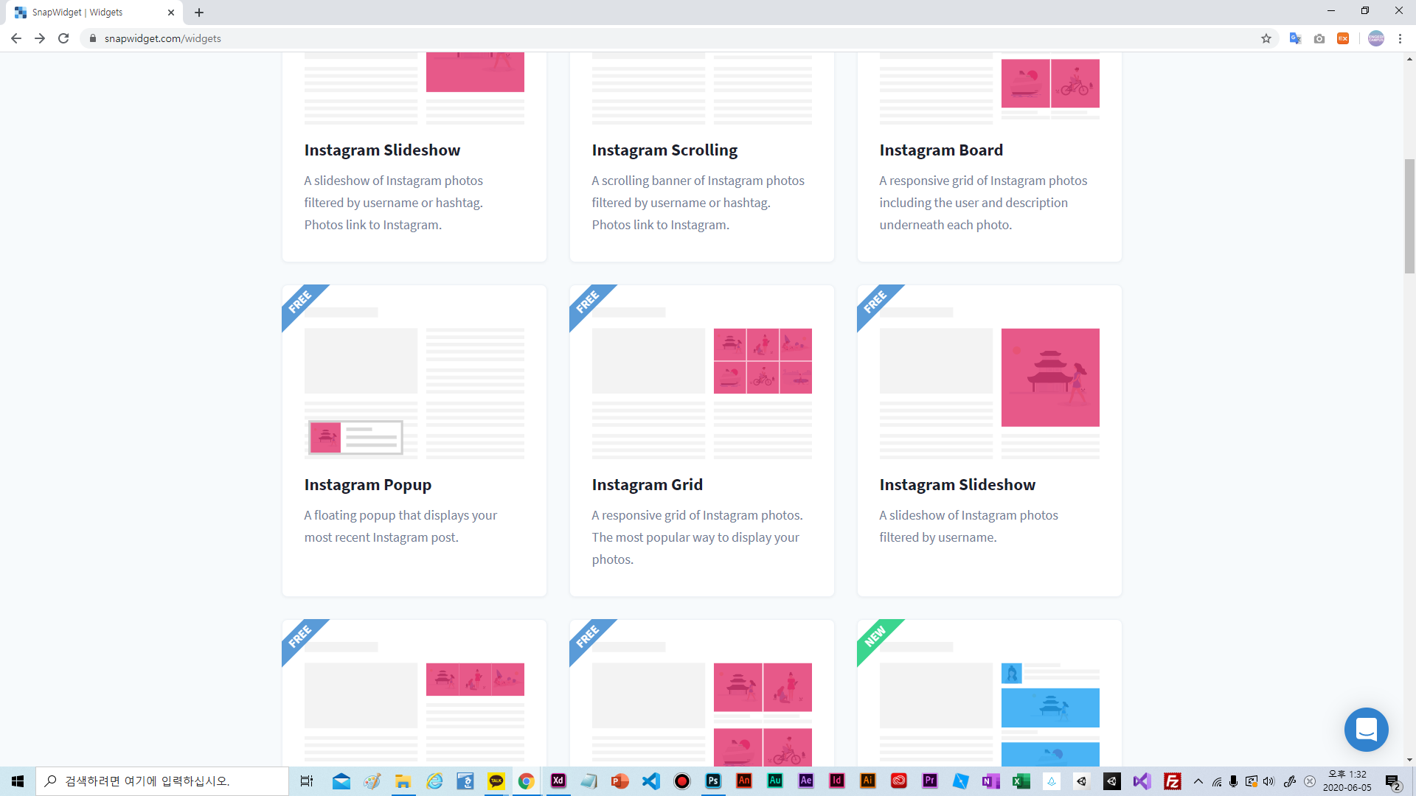The image size is (1416, 796).
Task: Open notification center
Action: pos(1393,782)
